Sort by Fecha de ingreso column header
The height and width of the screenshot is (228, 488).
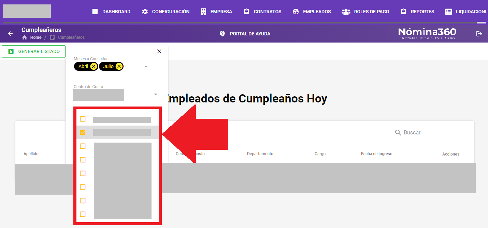point(377,154)
